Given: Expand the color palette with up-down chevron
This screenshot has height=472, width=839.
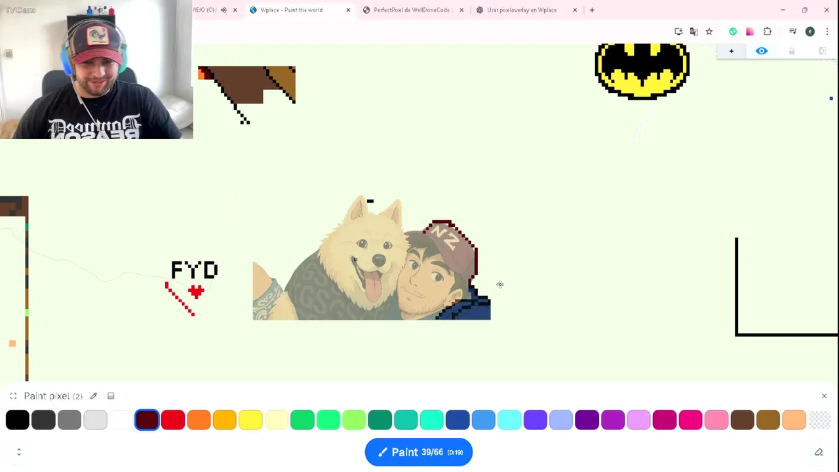Looking at the screenshot, I should pos(19,452).
